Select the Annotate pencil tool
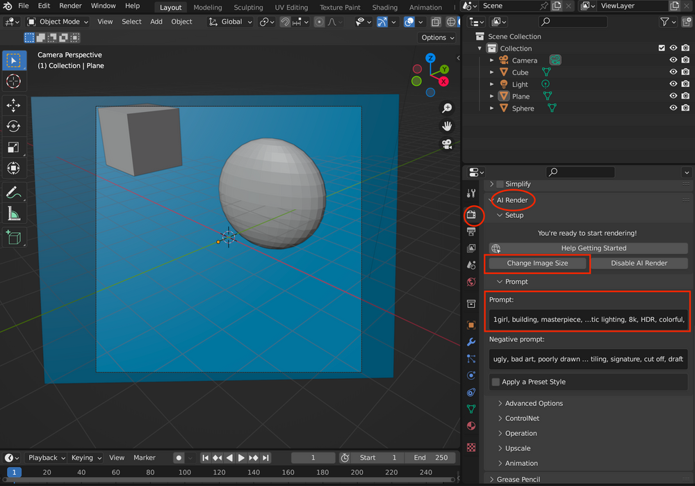The width and height of the screenshot is (695, 486). point(14,193)
